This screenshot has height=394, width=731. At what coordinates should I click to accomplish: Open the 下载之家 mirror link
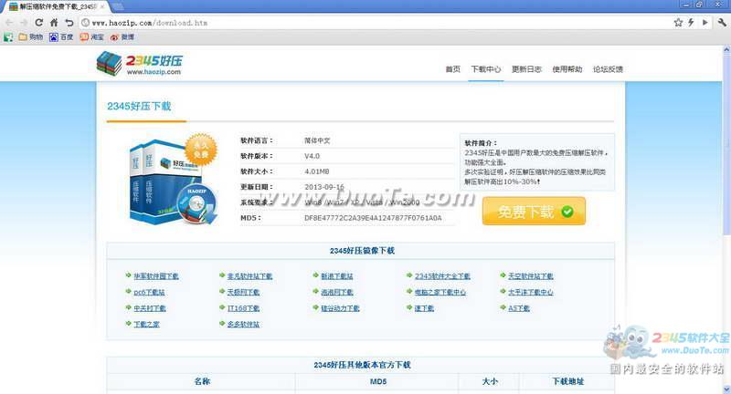[146, 324]
